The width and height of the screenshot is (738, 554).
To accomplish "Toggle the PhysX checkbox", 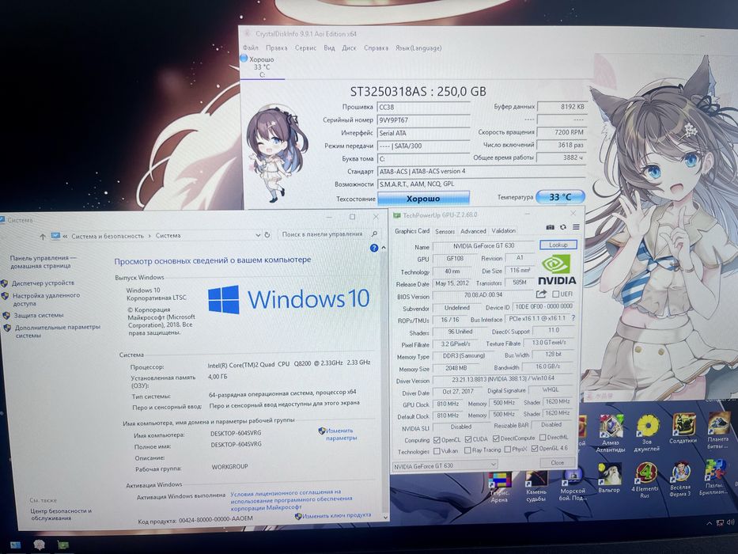I will 507,450.
